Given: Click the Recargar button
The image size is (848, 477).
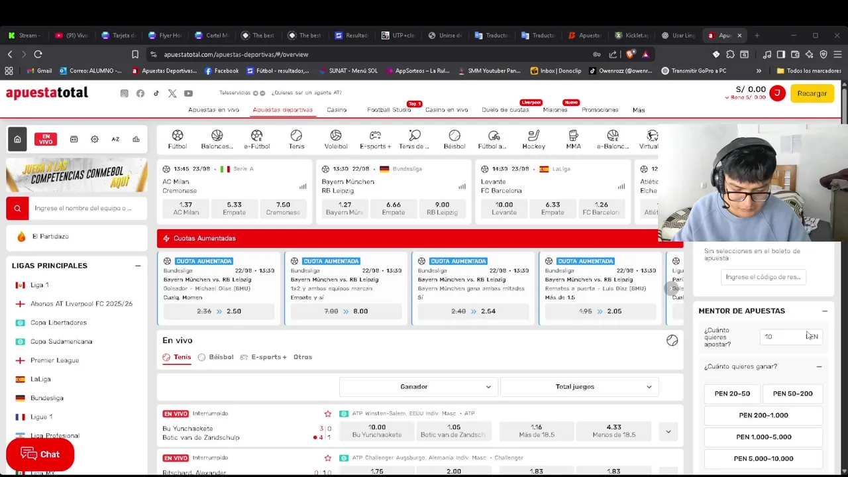Looking at the screenshot, I should tap(812, 93).
